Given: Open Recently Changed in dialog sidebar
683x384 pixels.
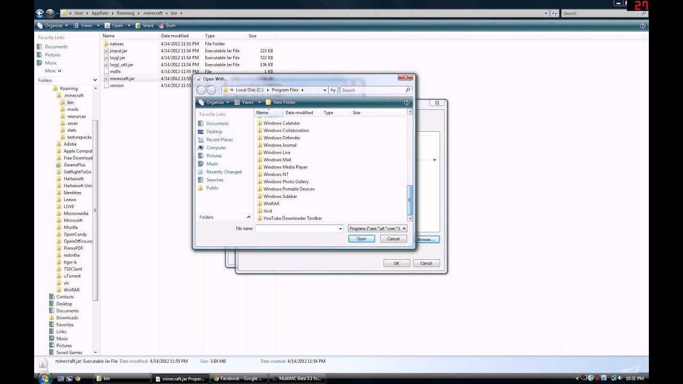Looking at the screenshot, I should click(224, 172).
